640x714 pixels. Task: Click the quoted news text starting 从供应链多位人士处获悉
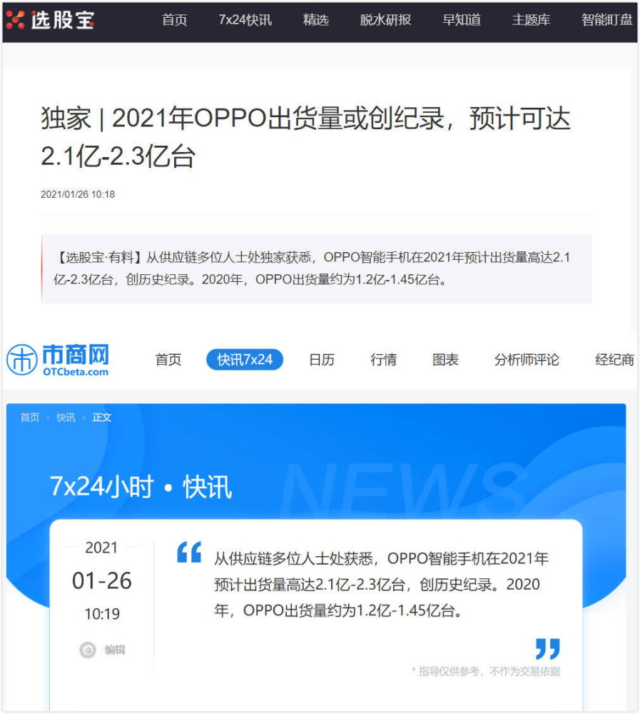[x=382, y=584]
